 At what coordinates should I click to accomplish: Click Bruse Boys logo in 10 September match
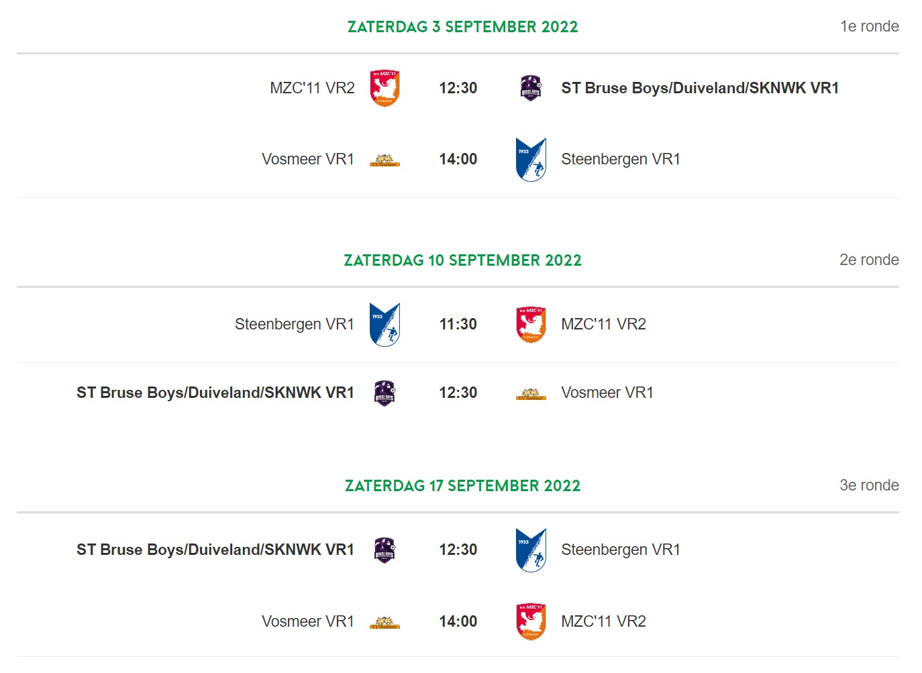385,393
